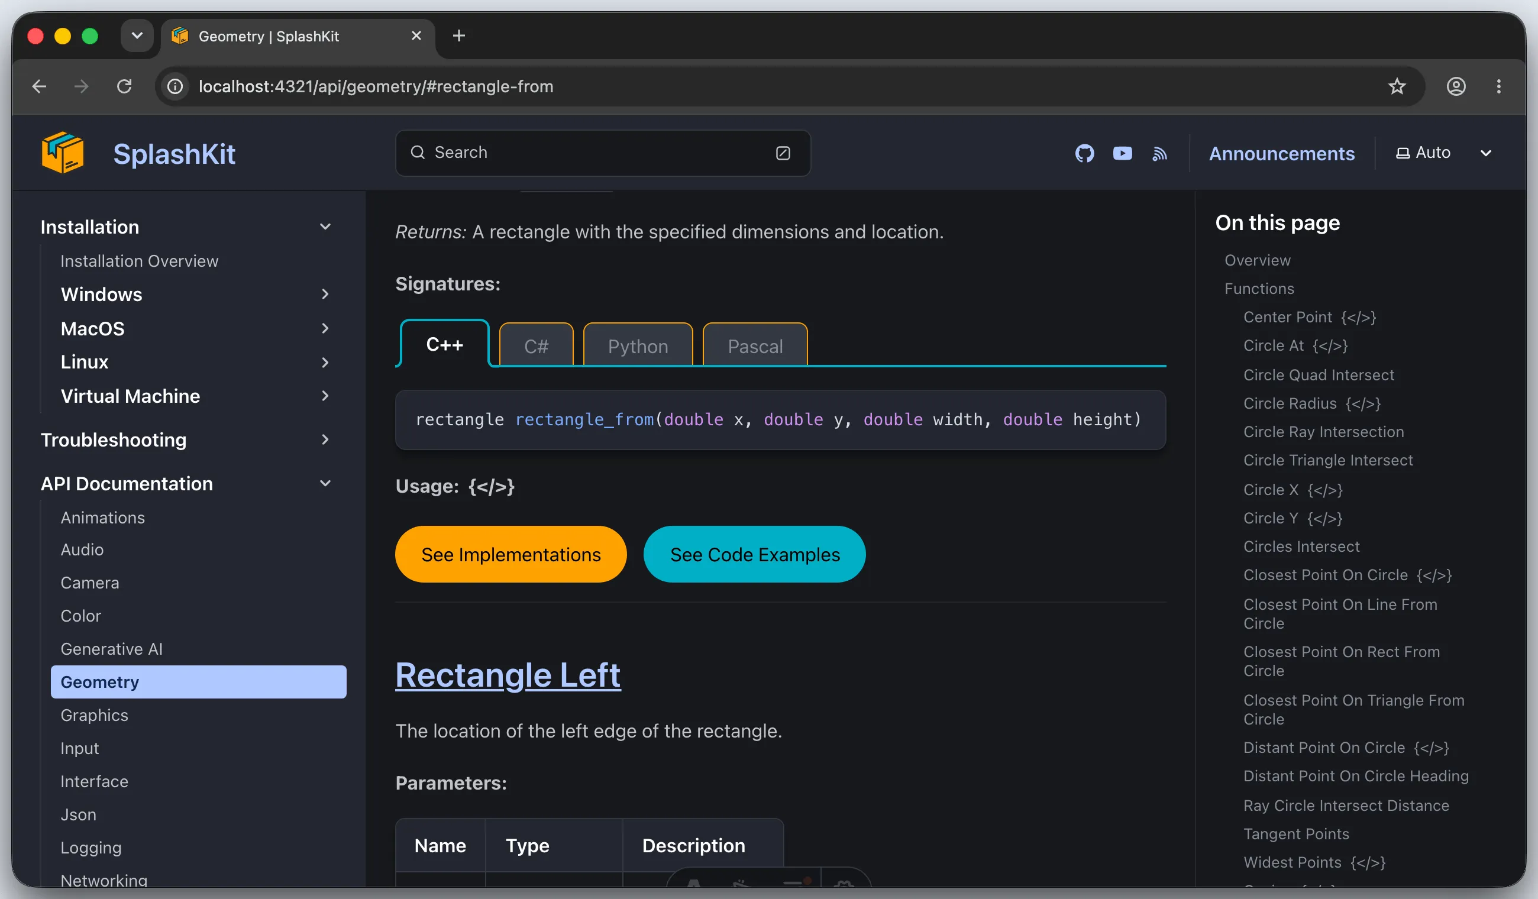Go forward using the browser forward arrow
Viewport: 1538px width, 899px height.
point(81,86)
